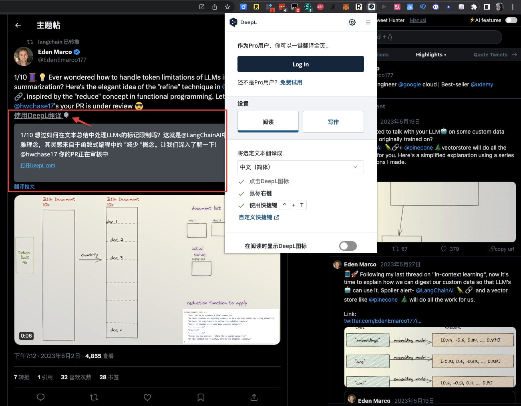
Task: Open the Chrome extensions puzzle icon
Action: (474, 7)
